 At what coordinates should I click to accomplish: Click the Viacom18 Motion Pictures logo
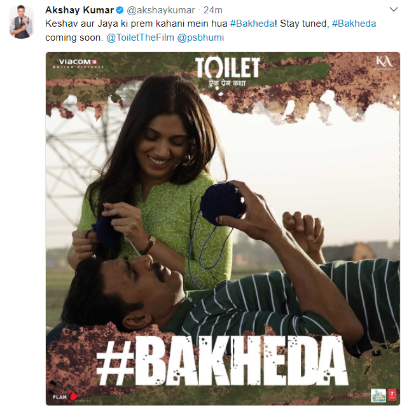tap(78, 63)
